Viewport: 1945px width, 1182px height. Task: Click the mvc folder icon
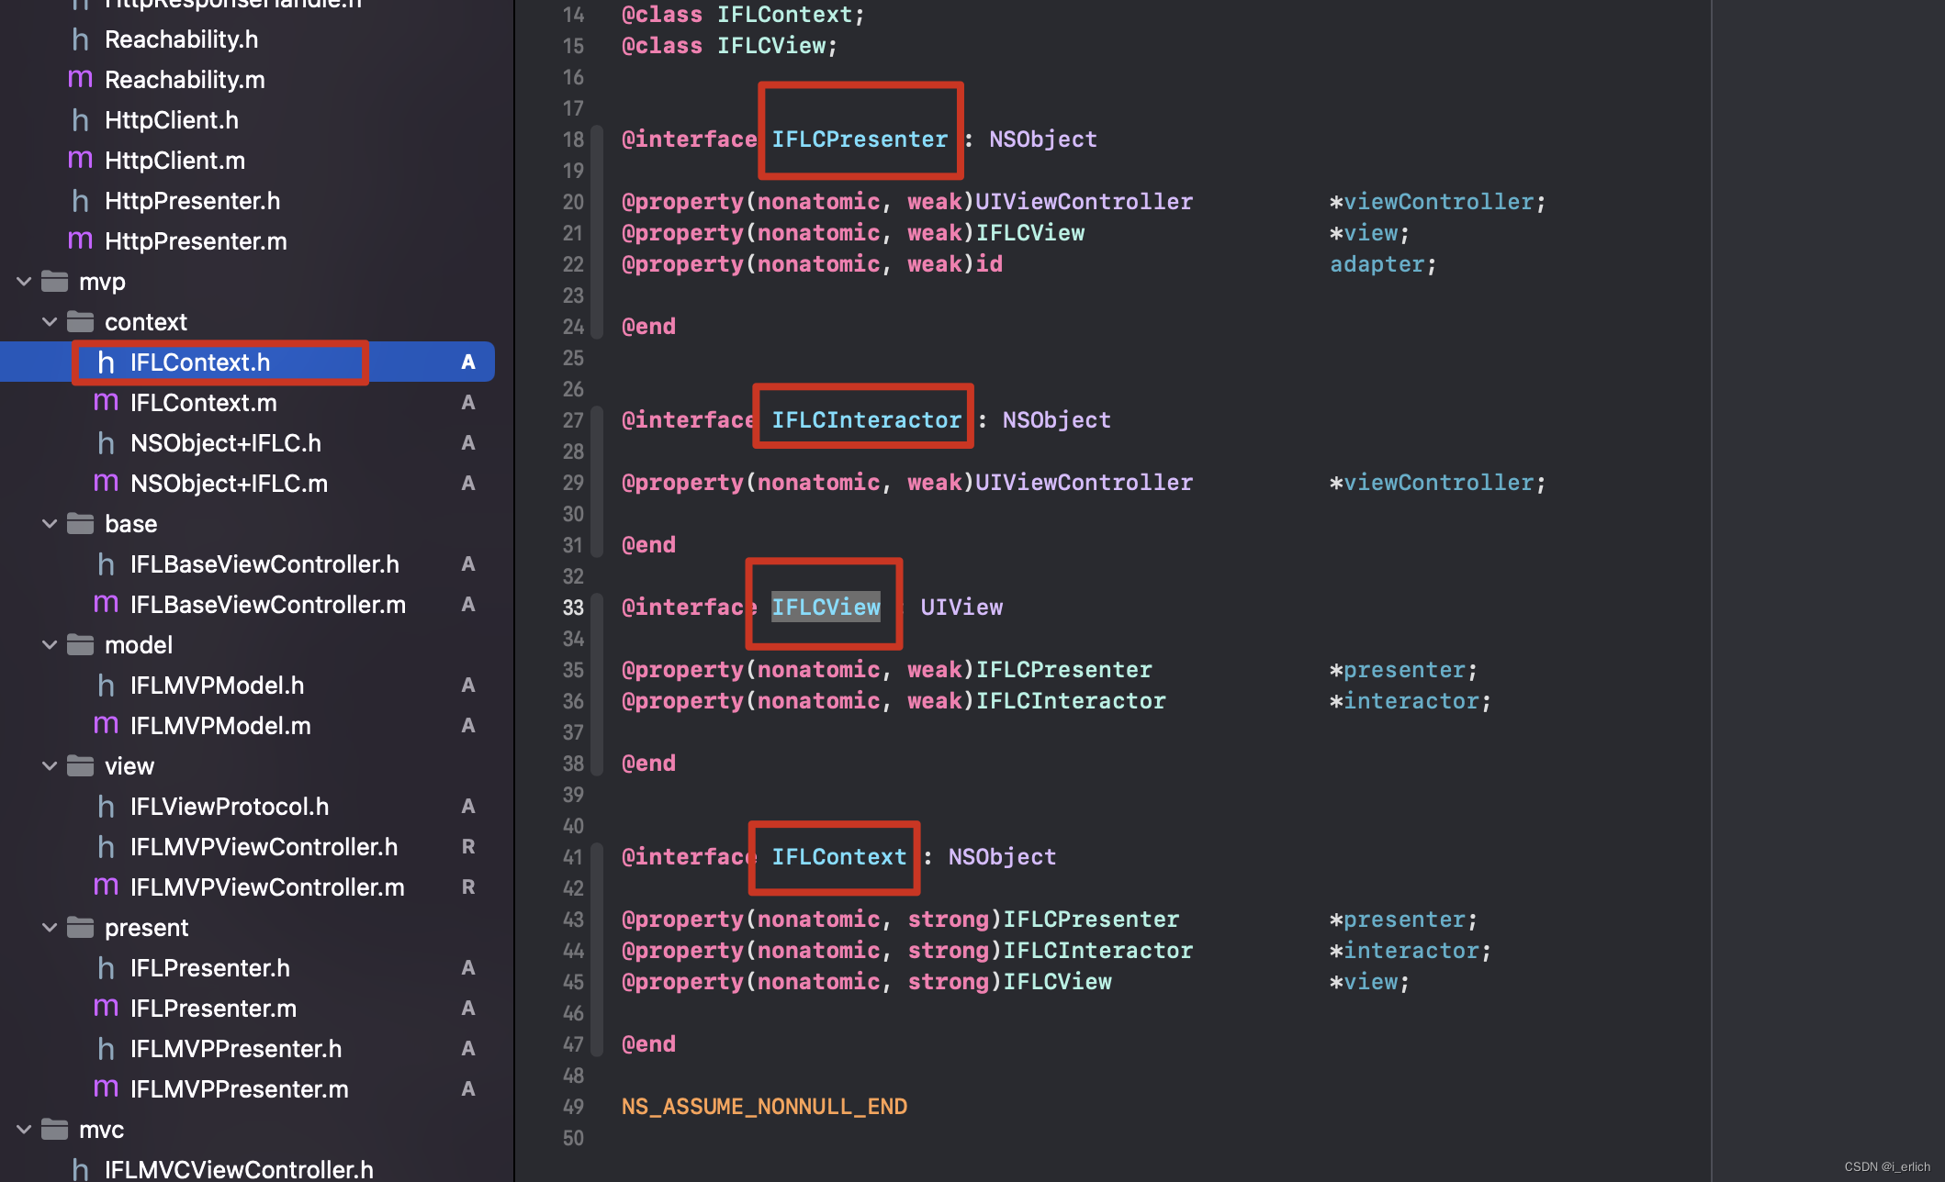(x=55, y=1130)
